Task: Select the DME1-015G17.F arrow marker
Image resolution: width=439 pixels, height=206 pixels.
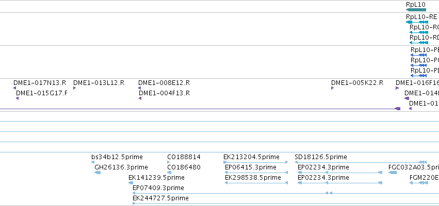Action: click(18, 98)
